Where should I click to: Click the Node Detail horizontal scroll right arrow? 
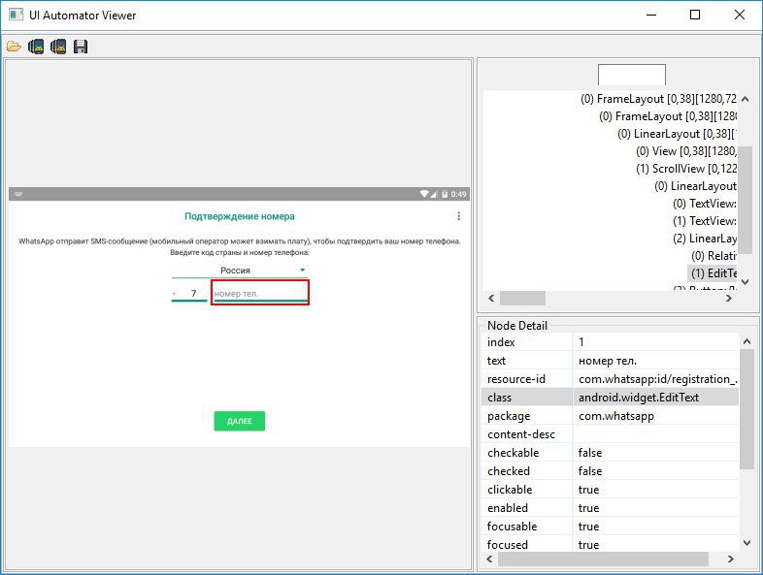[x=730, y=559]
